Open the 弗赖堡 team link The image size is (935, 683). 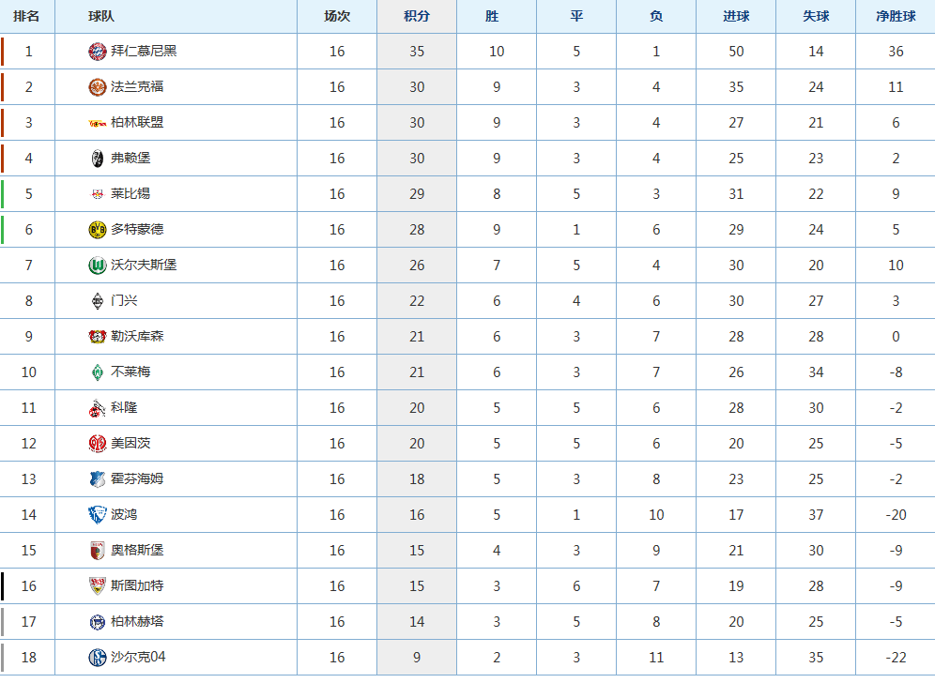[130, 158]
